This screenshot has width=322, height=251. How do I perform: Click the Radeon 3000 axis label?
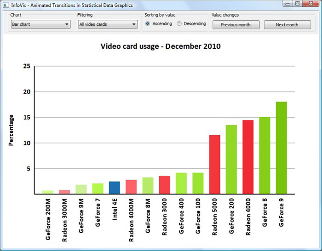tap(164, 217)
